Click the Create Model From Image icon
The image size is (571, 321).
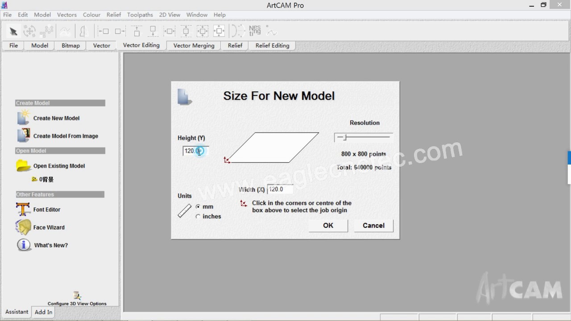[x=23, y=136]
